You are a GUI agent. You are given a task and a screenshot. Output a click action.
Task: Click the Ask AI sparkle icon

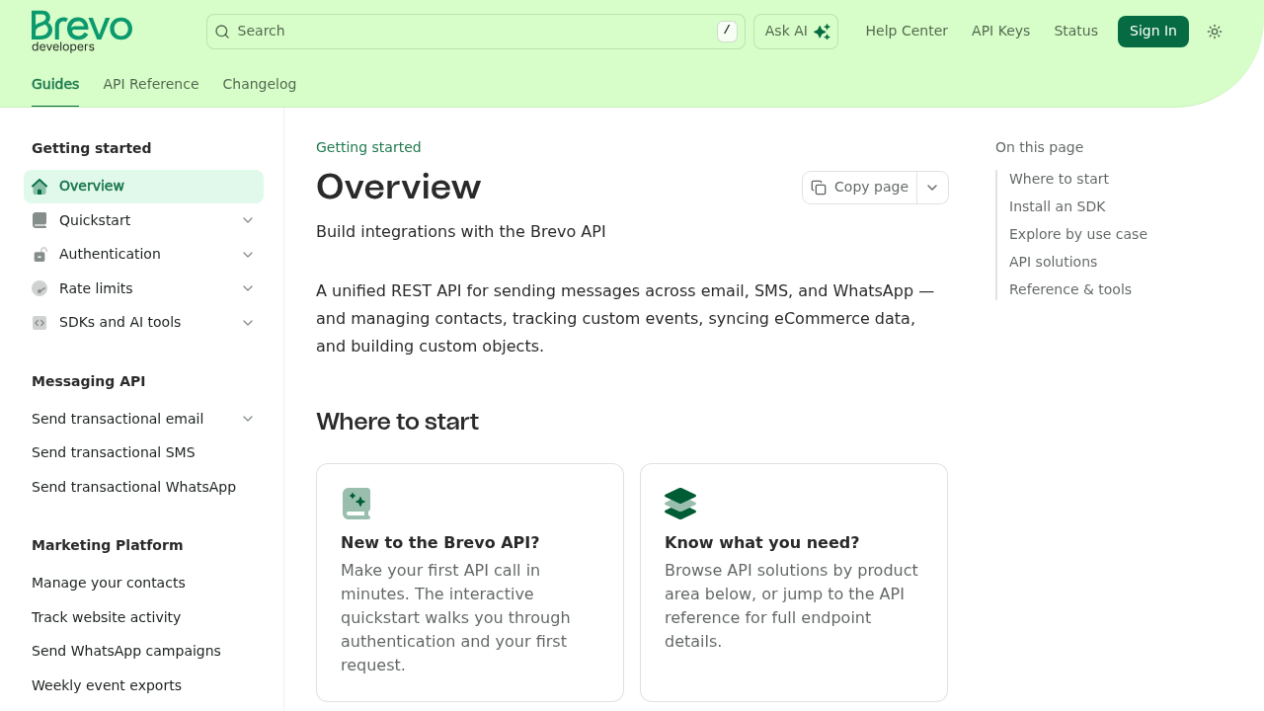coord(822,32)
